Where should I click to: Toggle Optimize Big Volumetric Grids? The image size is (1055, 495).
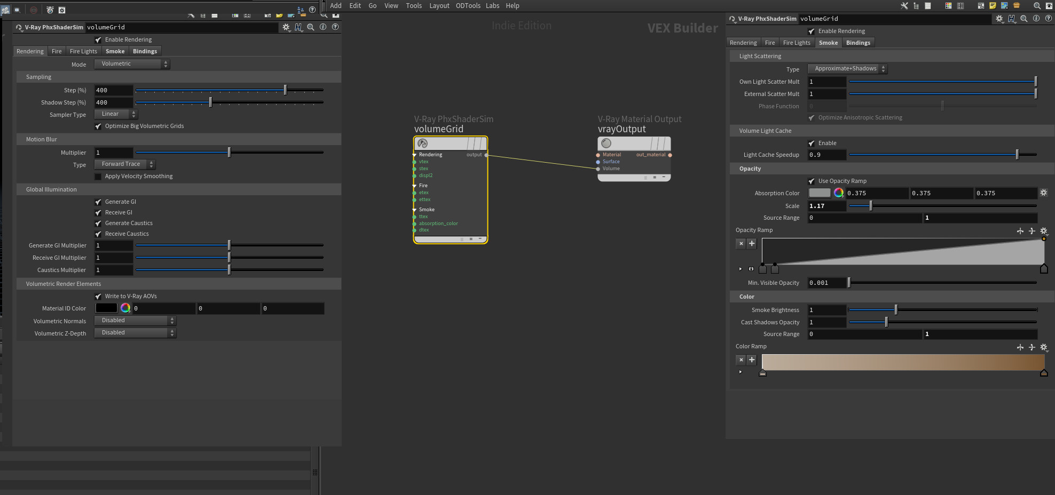coord(98,126)
